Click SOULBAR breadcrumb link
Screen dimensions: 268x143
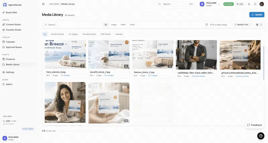click(54, 4)
